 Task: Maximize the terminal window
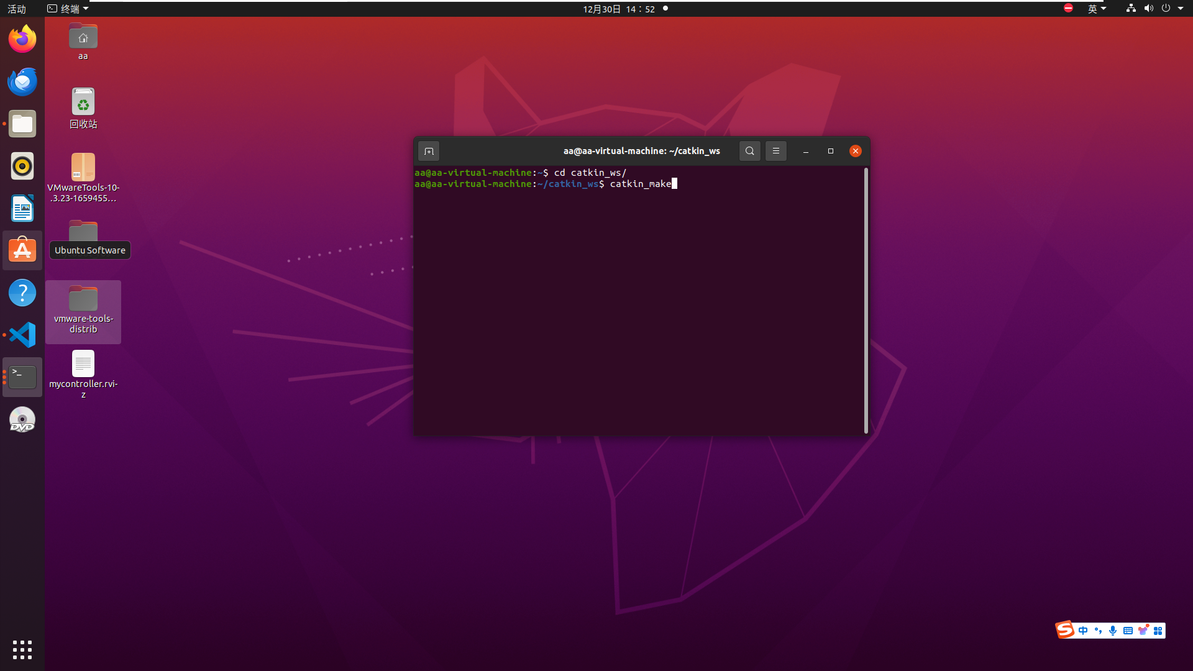click(831, 151)
